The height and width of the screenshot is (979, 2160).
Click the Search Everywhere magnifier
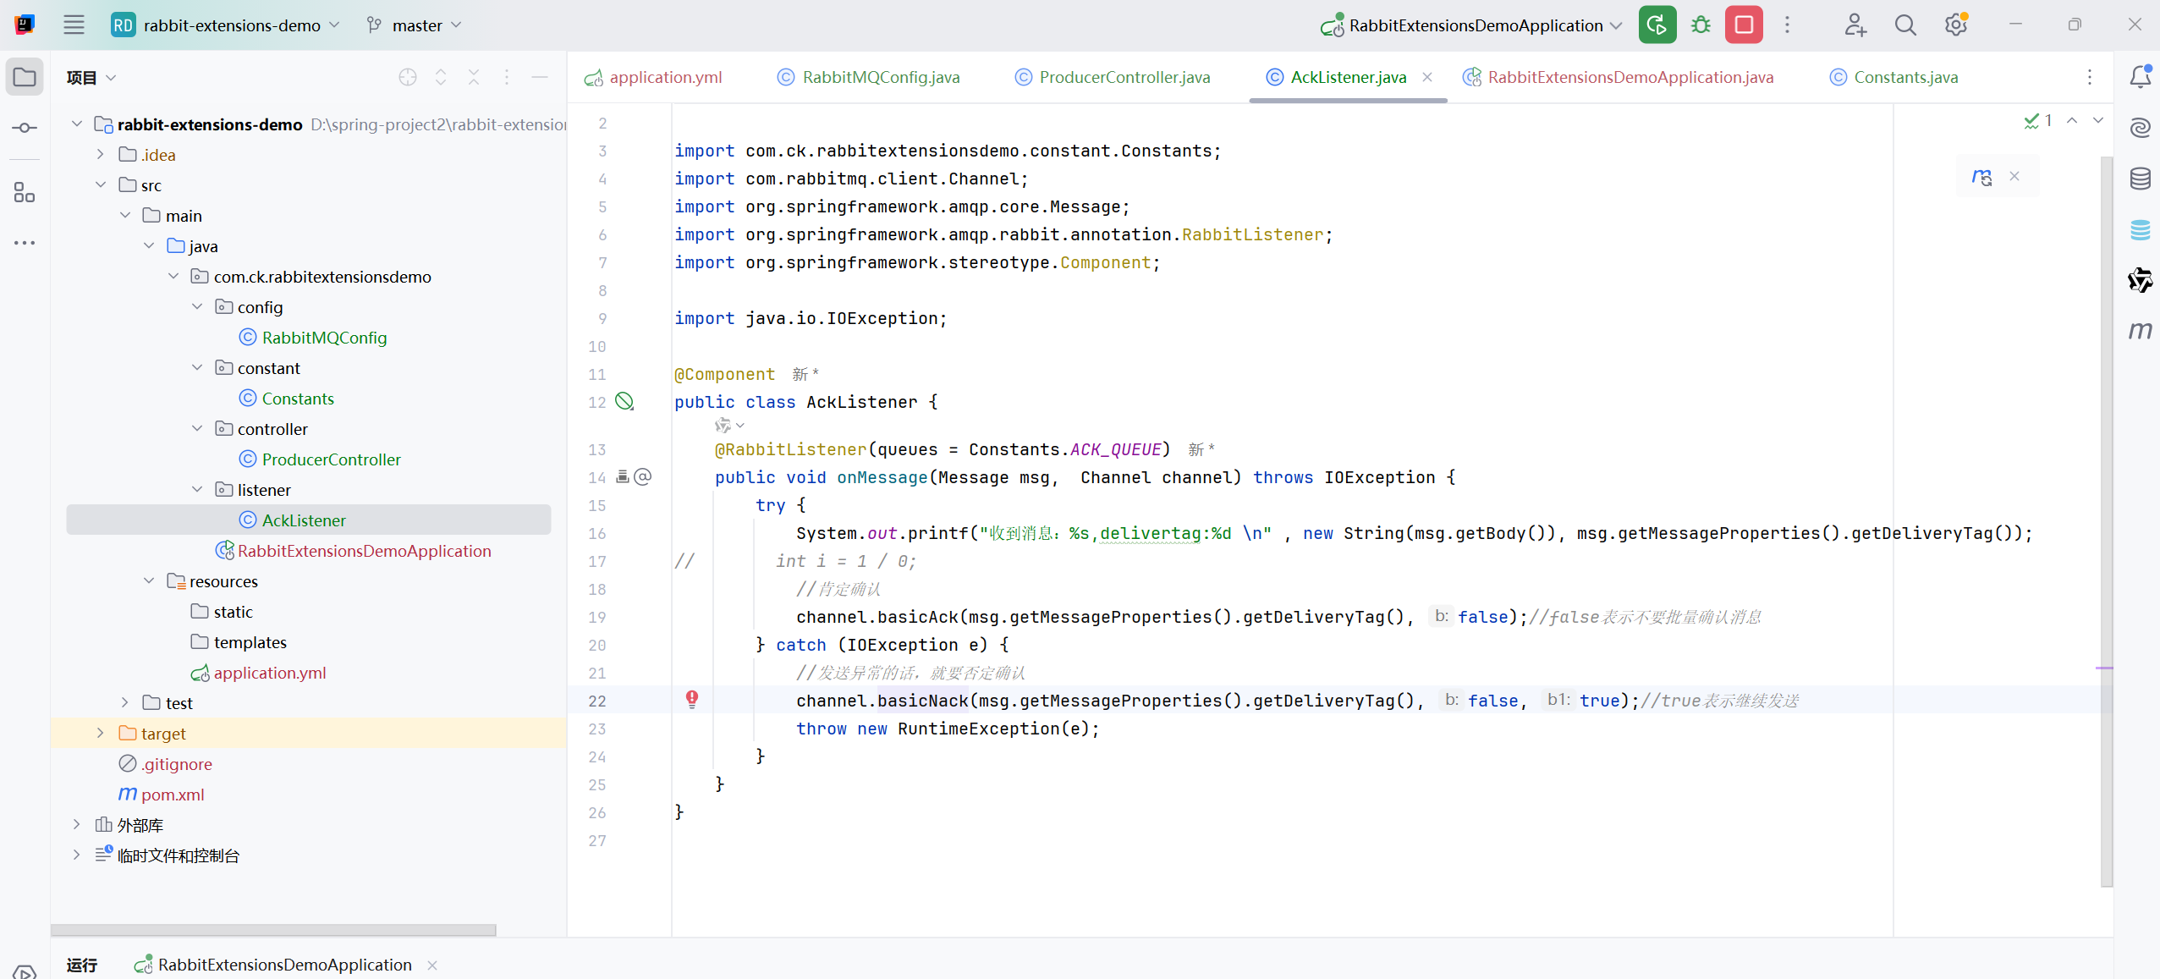click(x=1904, y=25)
